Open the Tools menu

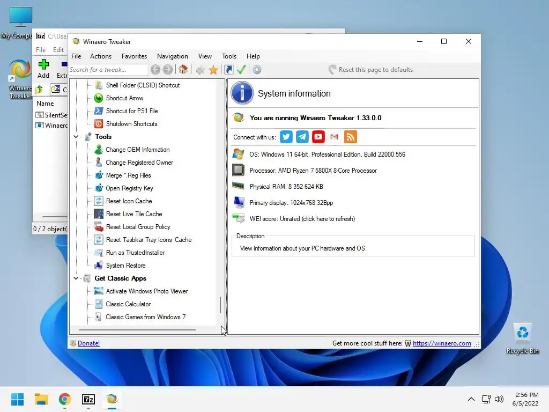coord(229,56)
